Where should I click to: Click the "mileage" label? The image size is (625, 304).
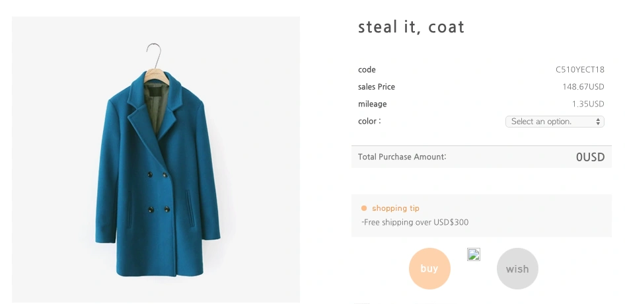click(x=373, y=104)
